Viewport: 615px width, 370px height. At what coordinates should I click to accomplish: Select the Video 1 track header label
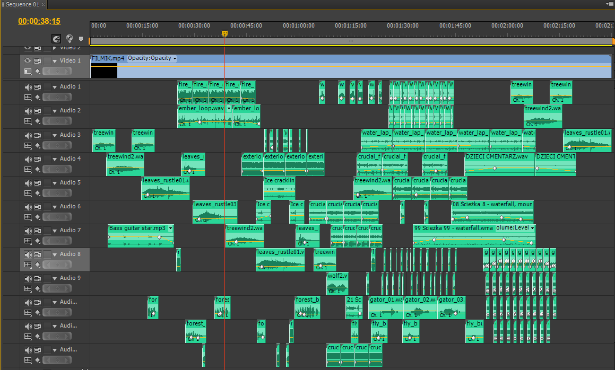(70, 60)
